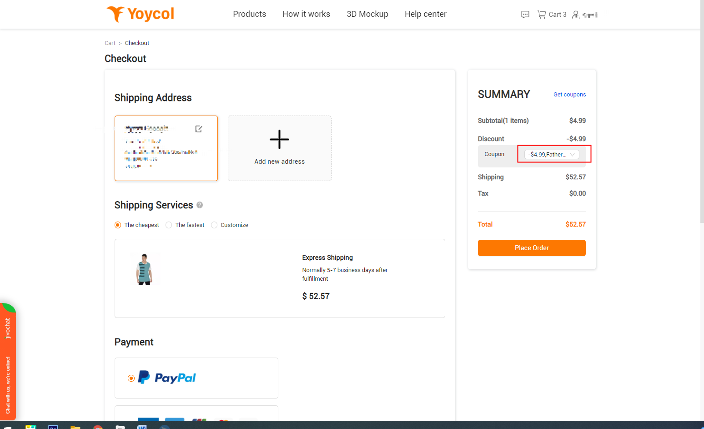Image resolution: width=704 pixels, height=429 pixels.
Task: Open the account profile icon
Action: pyautogui.click(x=575, y=15)
